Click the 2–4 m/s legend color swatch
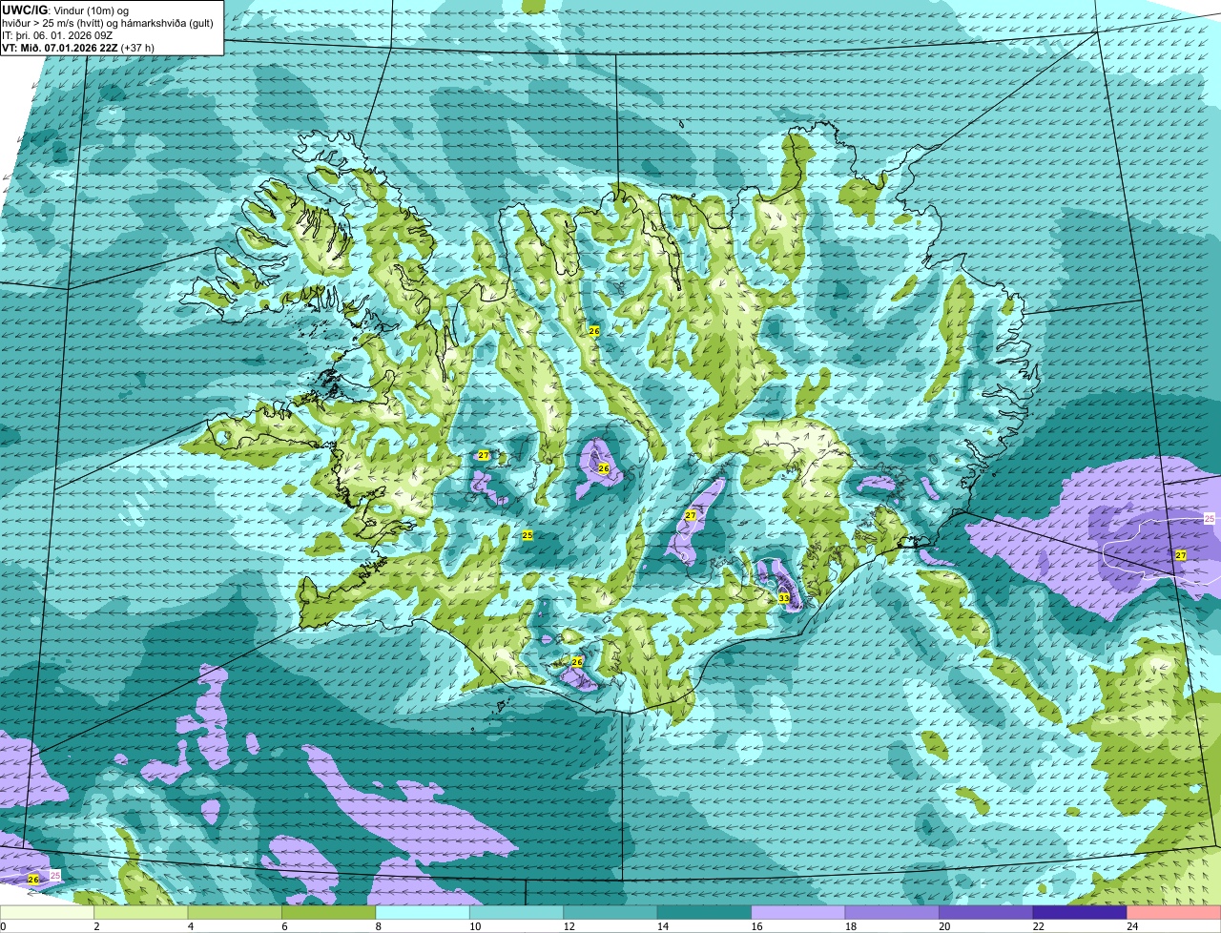 coord(143,912)
